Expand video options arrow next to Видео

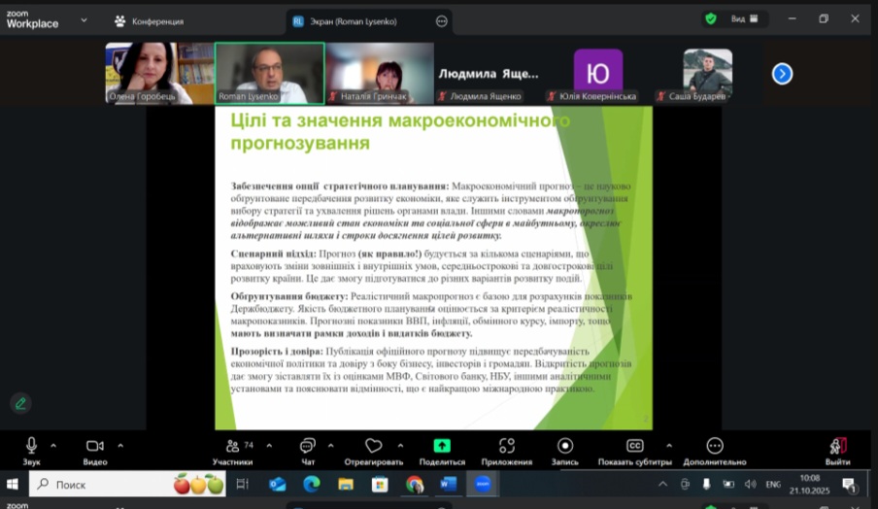120,445
